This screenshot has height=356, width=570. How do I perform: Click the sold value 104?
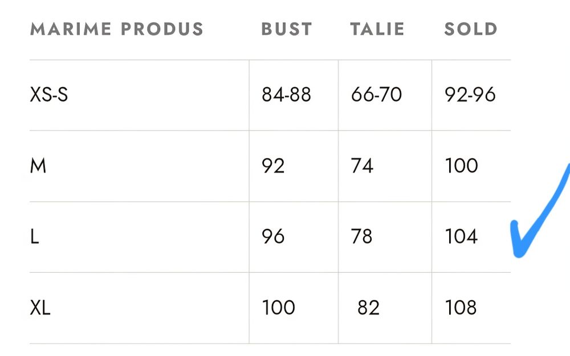(461, 236)
